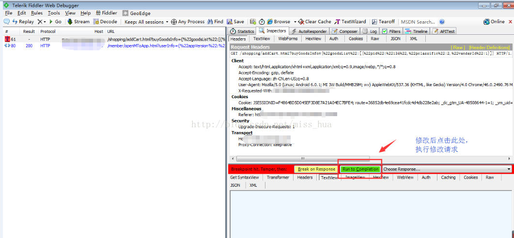
Task: Click the Break on Response button
Action: (x=316, y=169)
